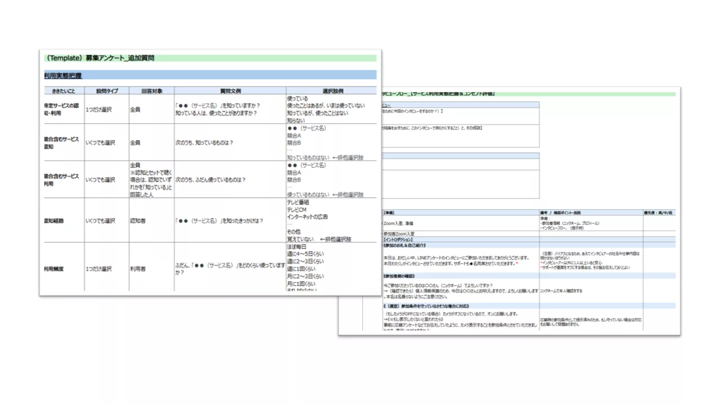
Task: Click the ほぼ毎日 choice option
Action: (x=297, y=246)
